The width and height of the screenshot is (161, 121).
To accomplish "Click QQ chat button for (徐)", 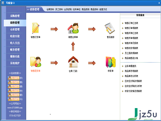I will pyautogui.click(x=14, y=91).
